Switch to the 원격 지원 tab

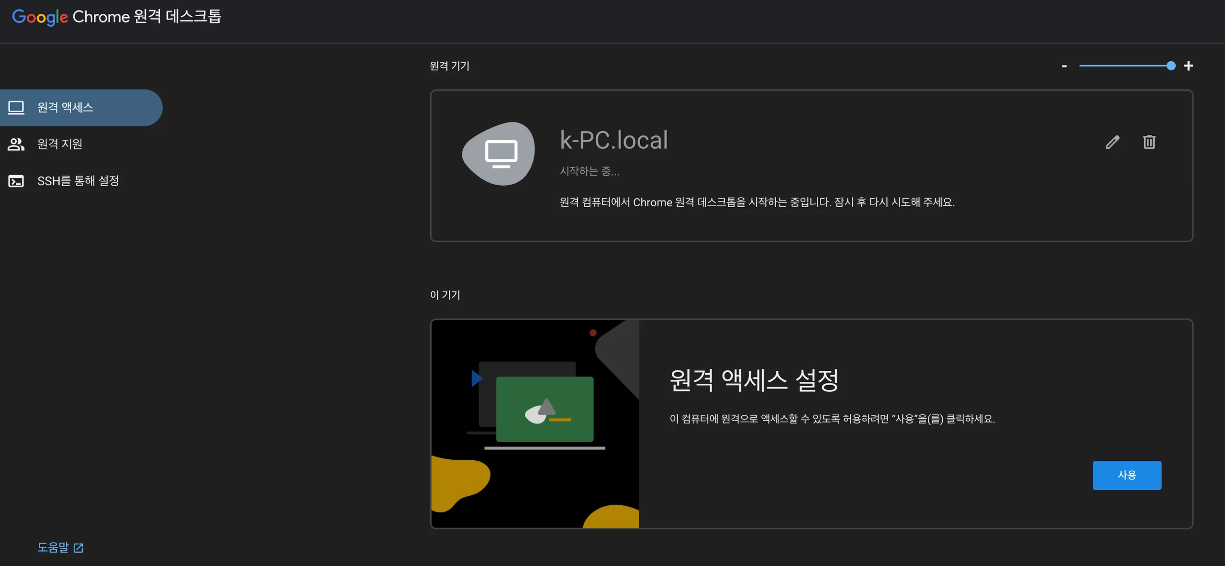click(60, 144)
